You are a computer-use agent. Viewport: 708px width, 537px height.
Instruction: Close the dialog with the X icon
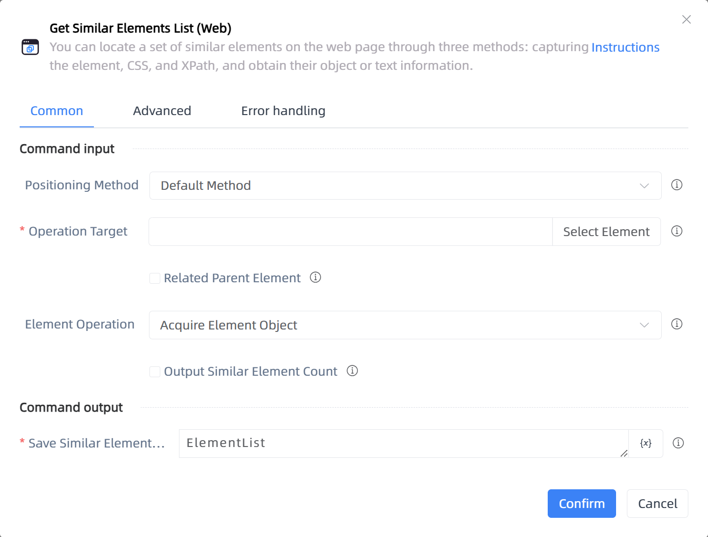[x=686, y=19]
